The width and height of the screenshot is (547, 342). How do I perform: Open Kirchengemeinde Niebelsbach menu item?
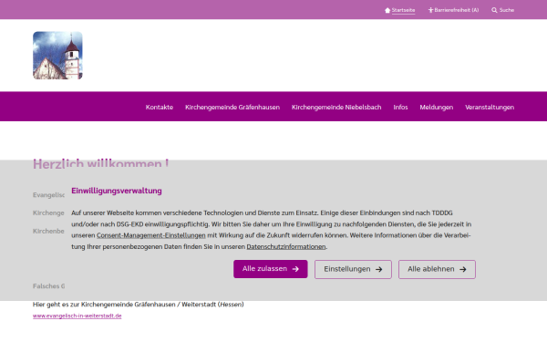click(336, 107)
